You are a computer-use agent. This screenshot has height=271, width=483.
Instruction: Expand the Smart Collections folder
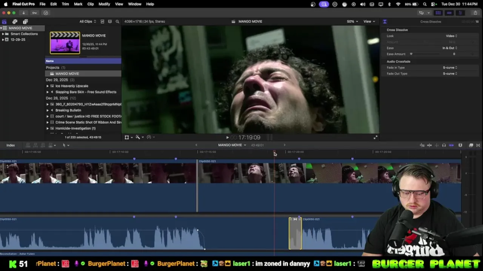[x=3, y=34]
